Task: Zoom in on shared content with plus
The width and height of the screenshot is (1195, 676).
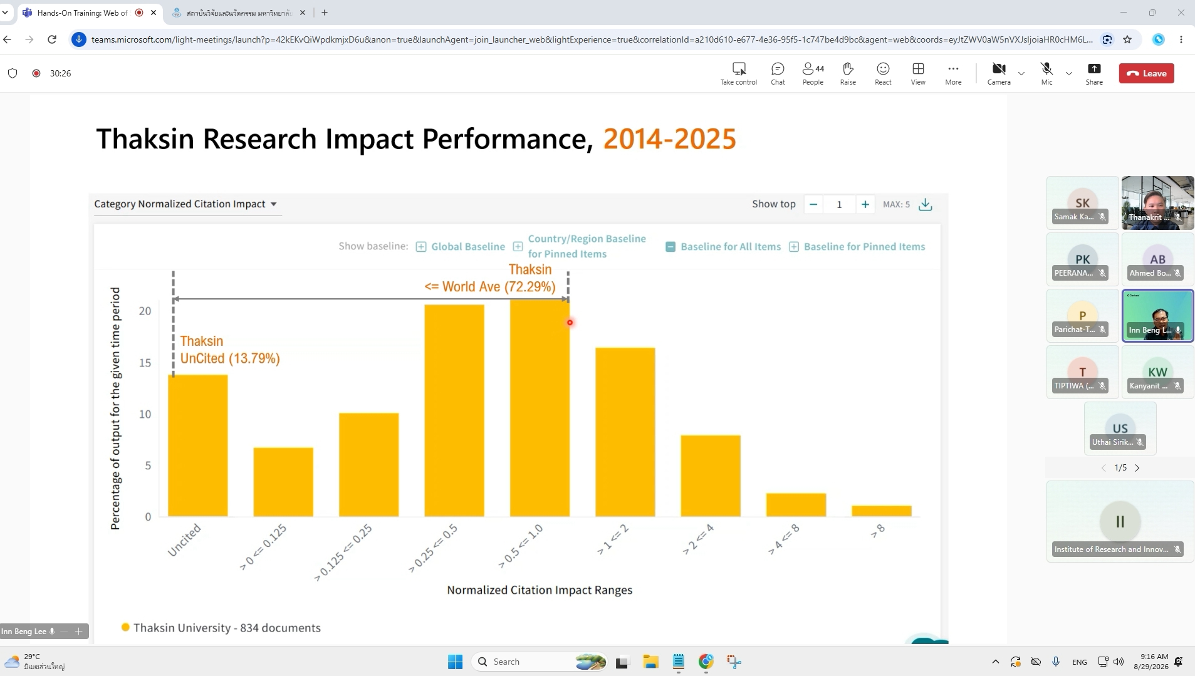Action: tap(78, 632)
